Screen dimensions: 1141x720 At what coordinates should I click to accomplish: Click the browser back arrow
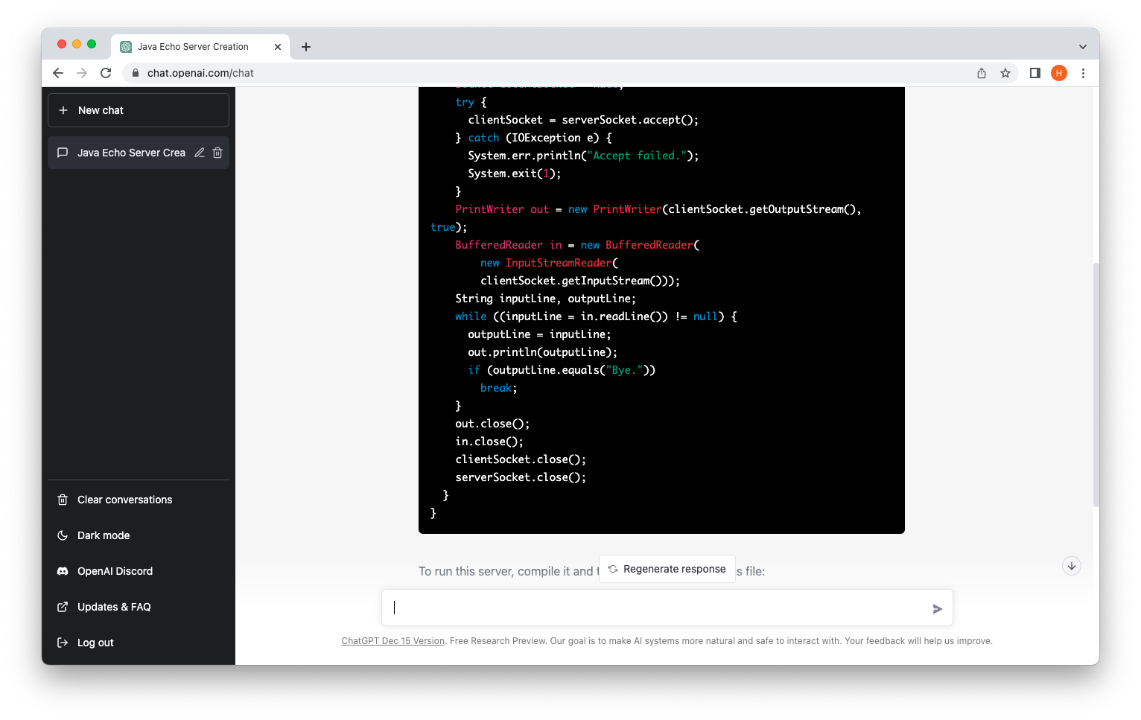(x=58, y=73)
